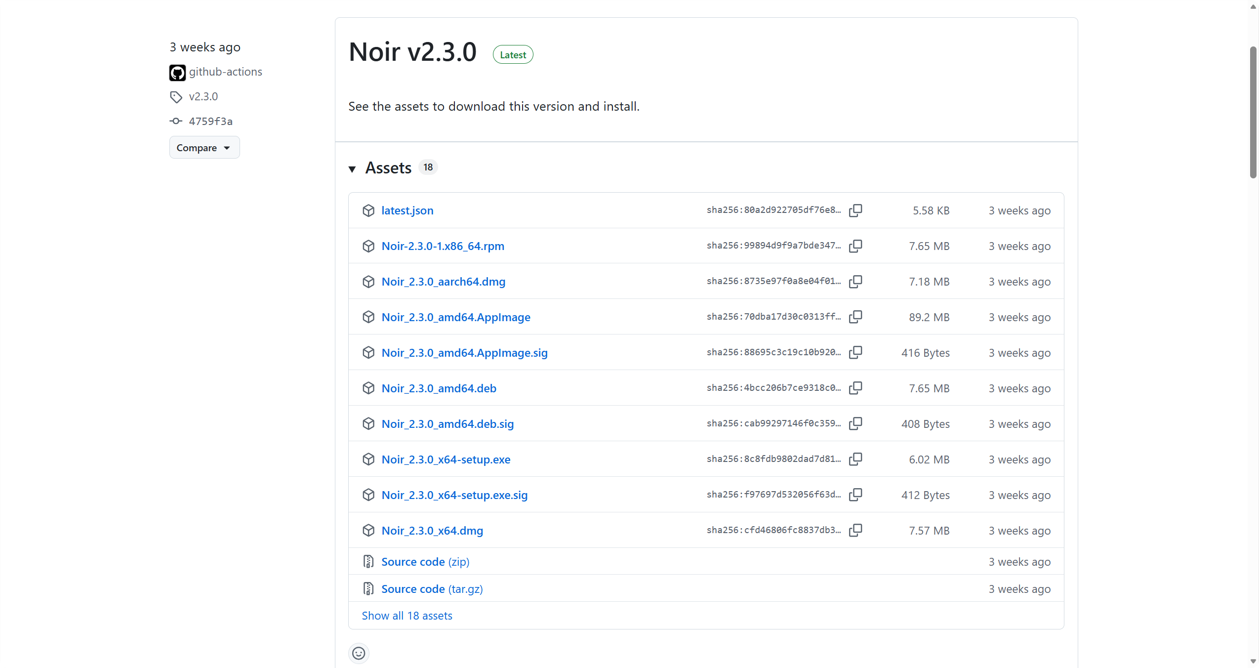Copy SHA256 hash for Noir_2.3.0_amd64.deb
Image resolution: width=1259 pixels, height=668 pixels.
[x=855, y=388]
